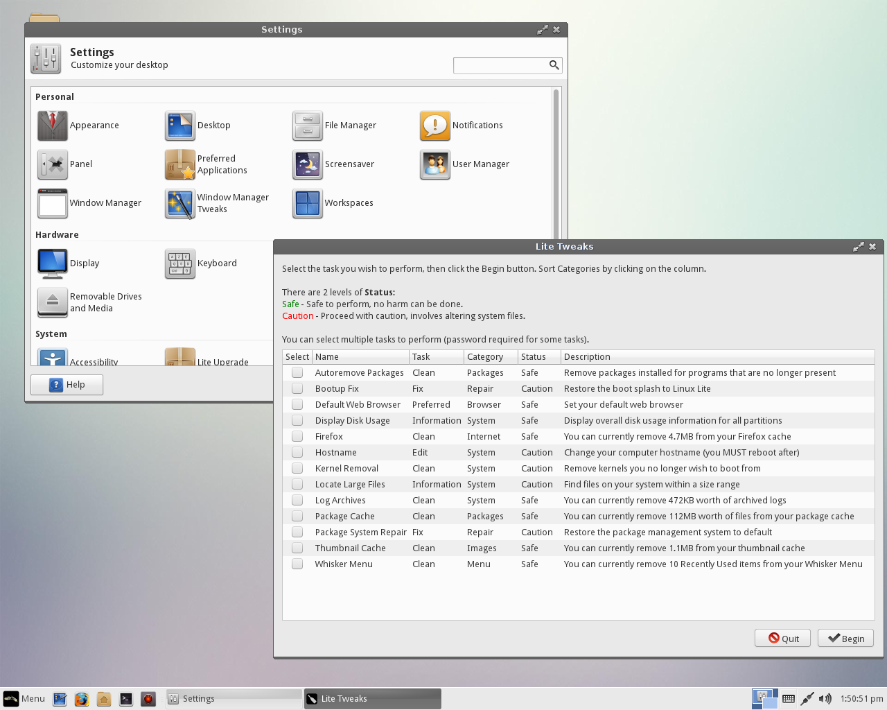Image resolution: width=887 pixels, height=710 pixels.
Task: Open Panel settings
Action: tap(64, 164)
